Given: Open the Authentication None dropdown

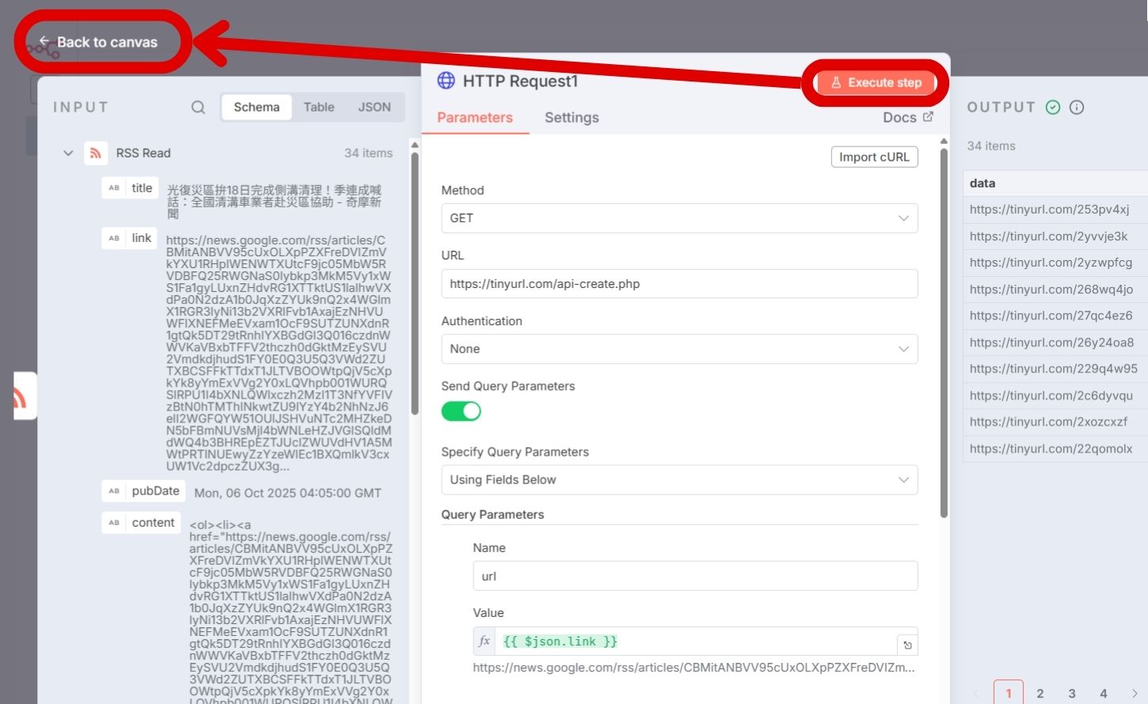Looking at the screenshot, I should 679,349.
